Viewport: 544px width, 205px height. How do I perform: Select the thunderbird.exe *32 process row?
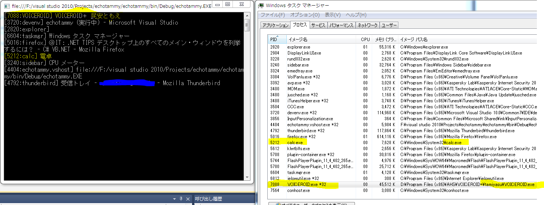(406, 131)
